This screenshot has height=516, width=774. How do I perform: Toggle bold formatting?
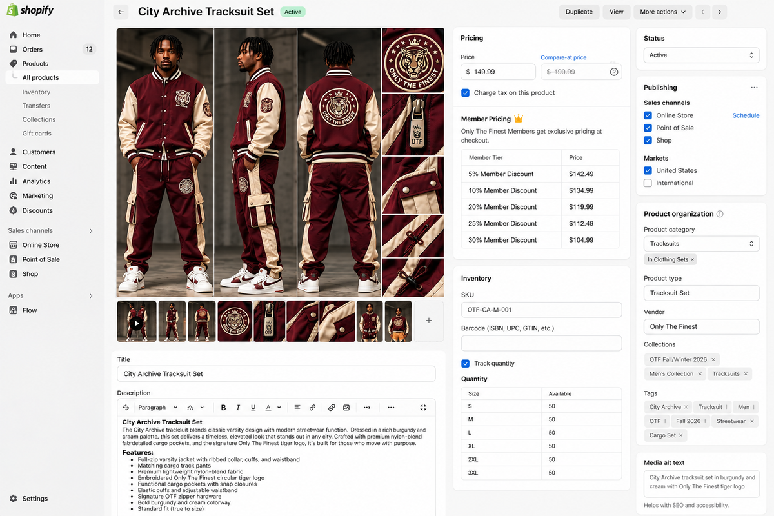pyautogui.click(x=224, y=408)
